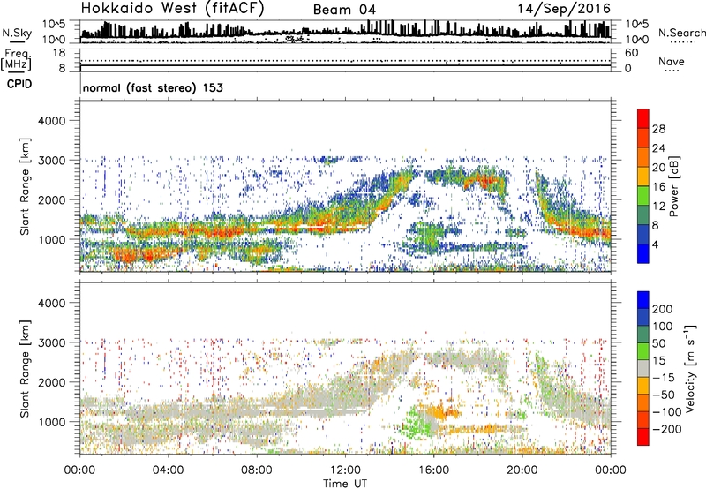The width and height of the screenshot is (706, 489).
Task: Click the "1000" tick of the velocity panel
Action: click(x=52, y=422)
